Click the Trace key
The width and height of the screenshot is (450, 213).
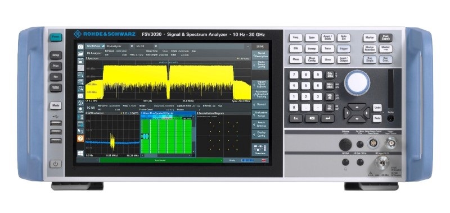tap(327, 49)
